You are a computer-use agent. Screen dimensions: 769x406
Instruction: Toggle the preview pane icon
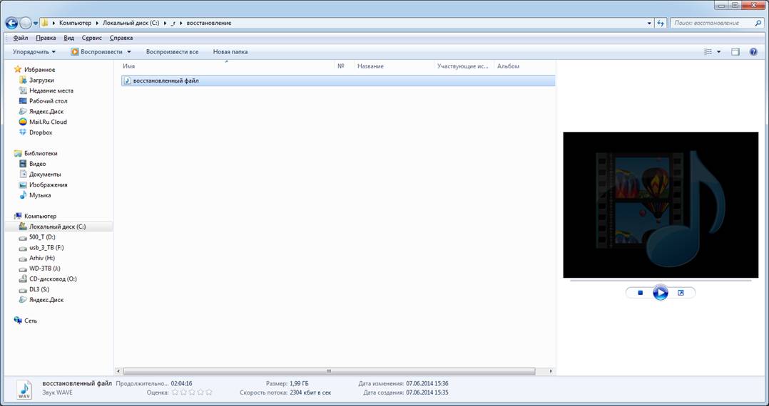735,52
